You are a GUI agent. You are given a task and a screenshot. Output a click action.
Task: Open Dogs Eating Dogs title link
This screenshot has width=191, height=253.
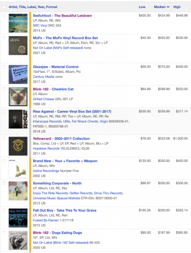(67, 233)
